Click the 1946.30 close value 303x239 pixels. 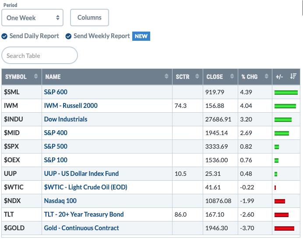pos(216,228)
